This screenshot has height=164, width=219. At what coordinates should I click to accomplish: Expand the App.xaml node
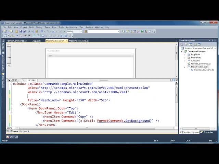(185, 61)
